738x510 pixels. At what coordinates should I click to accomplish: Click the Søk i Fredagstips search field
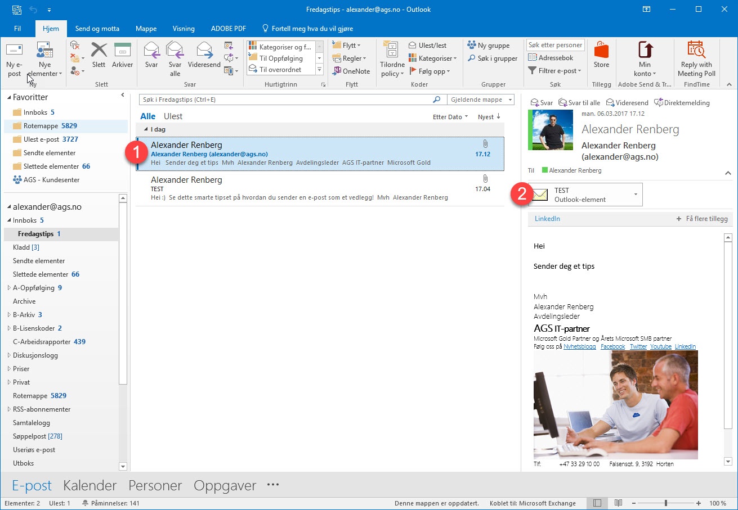pyautogui.click(x=284, y=100)
